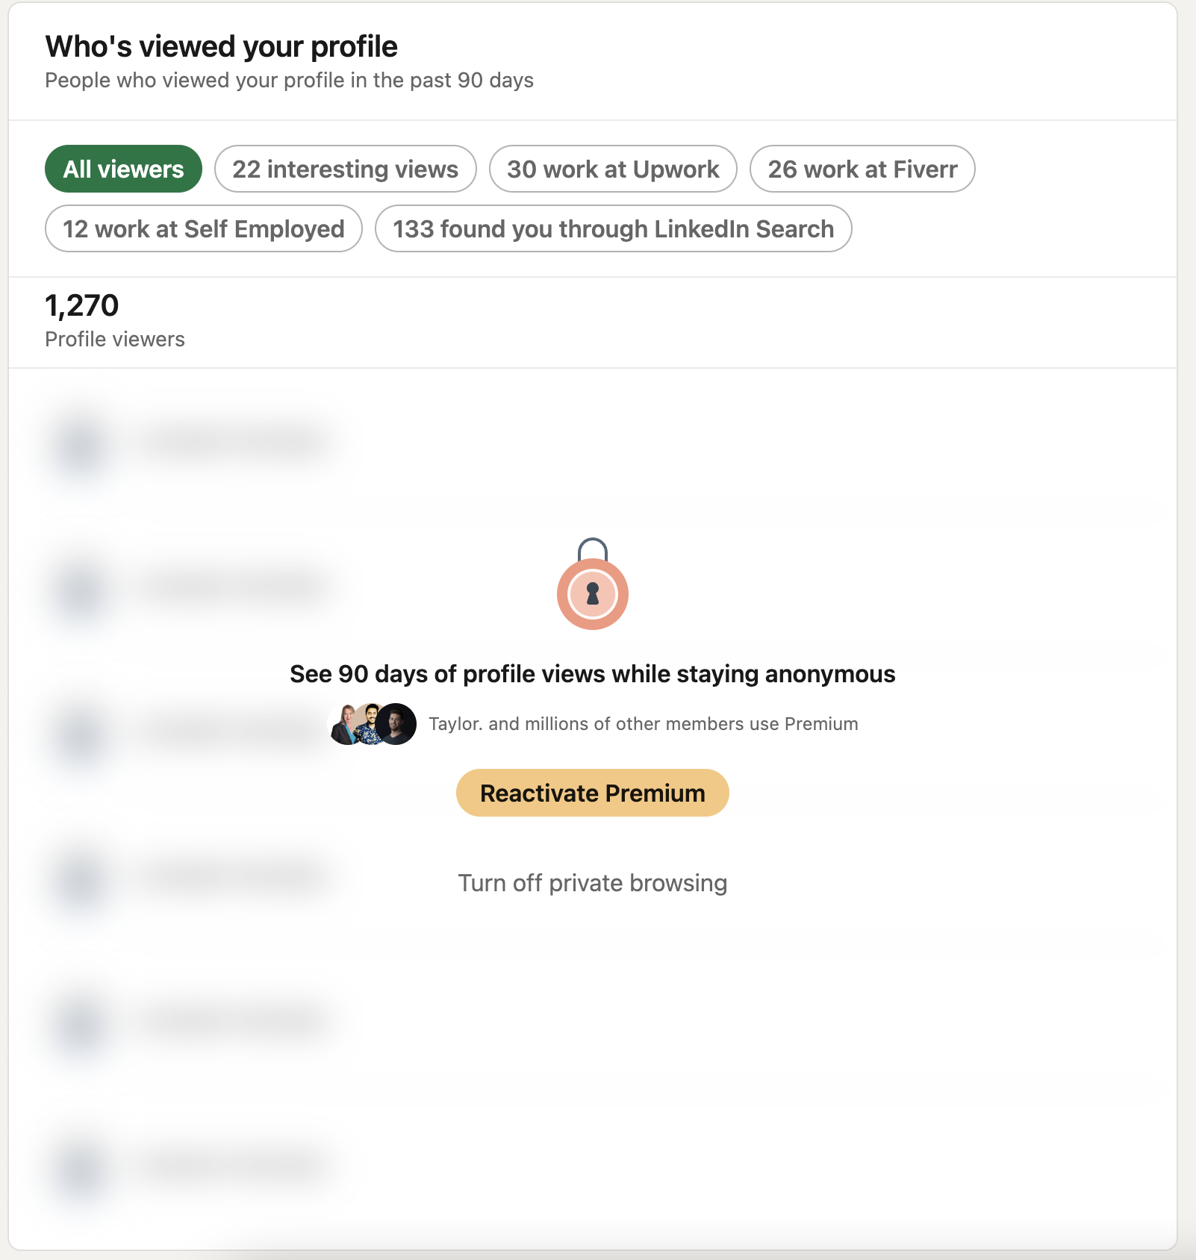Select the All viewers filter
1196x1260 pixels.
click(123, 169)
